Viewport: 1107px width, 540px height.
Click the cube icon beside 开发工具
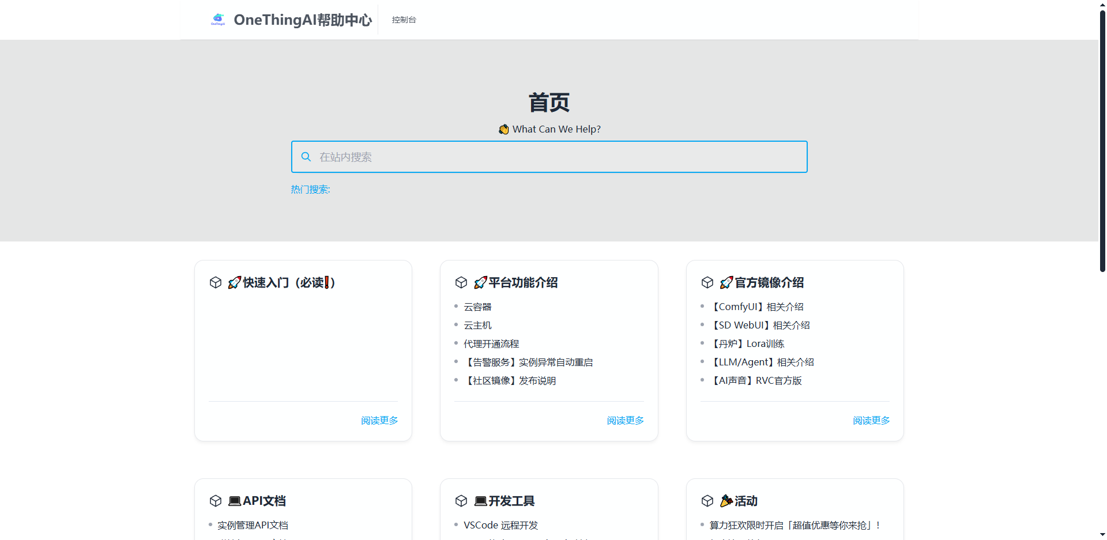coord(461,501)
